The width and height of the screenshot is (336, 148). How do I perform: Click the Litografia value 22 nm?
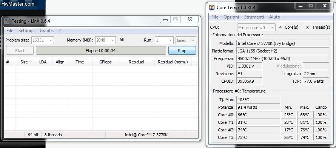316,74
